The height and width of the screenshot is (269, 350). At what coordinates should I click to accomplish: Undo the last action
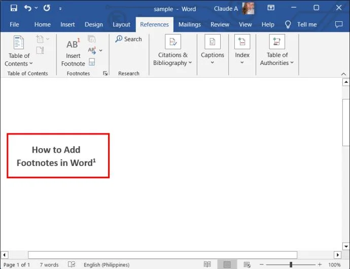point(28,8)
